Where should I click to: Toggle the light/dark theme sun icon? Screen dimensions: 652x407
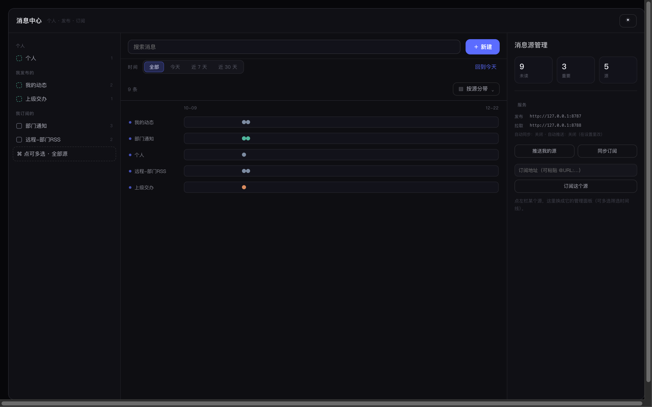[x=628, y=20]
